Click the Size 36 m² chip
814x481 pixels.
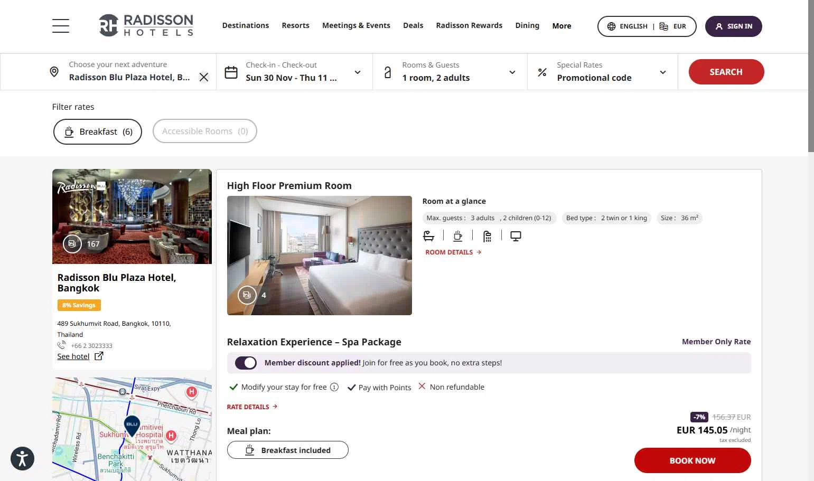tap(679, 218)
